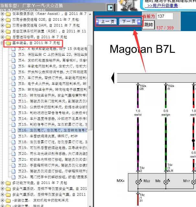196x207 pixels.
Task: Click open folder icon of 基本装备
Action: coord(8,43)
